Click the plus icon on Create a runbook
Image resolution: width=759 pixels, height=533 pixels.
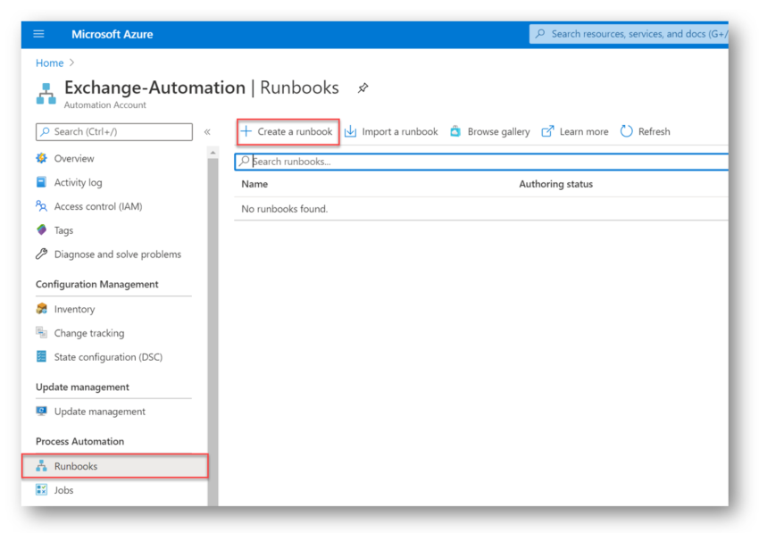coord(246,131)
